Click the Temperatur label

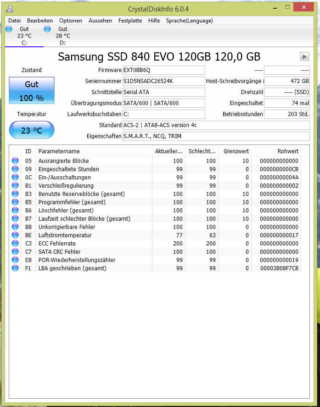pyautogui.click(x=32, y=114)
